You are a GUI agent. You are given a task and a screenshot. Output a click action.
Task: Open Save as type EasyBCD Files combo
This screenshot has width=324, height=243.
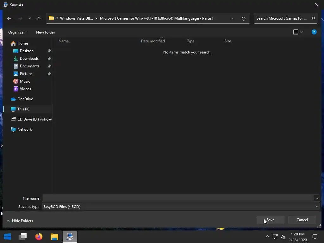(x=181, y=207)
